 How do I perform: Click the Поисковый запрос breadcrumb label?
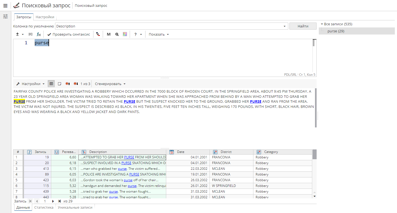pyautogui.click(x=91, y=5)
